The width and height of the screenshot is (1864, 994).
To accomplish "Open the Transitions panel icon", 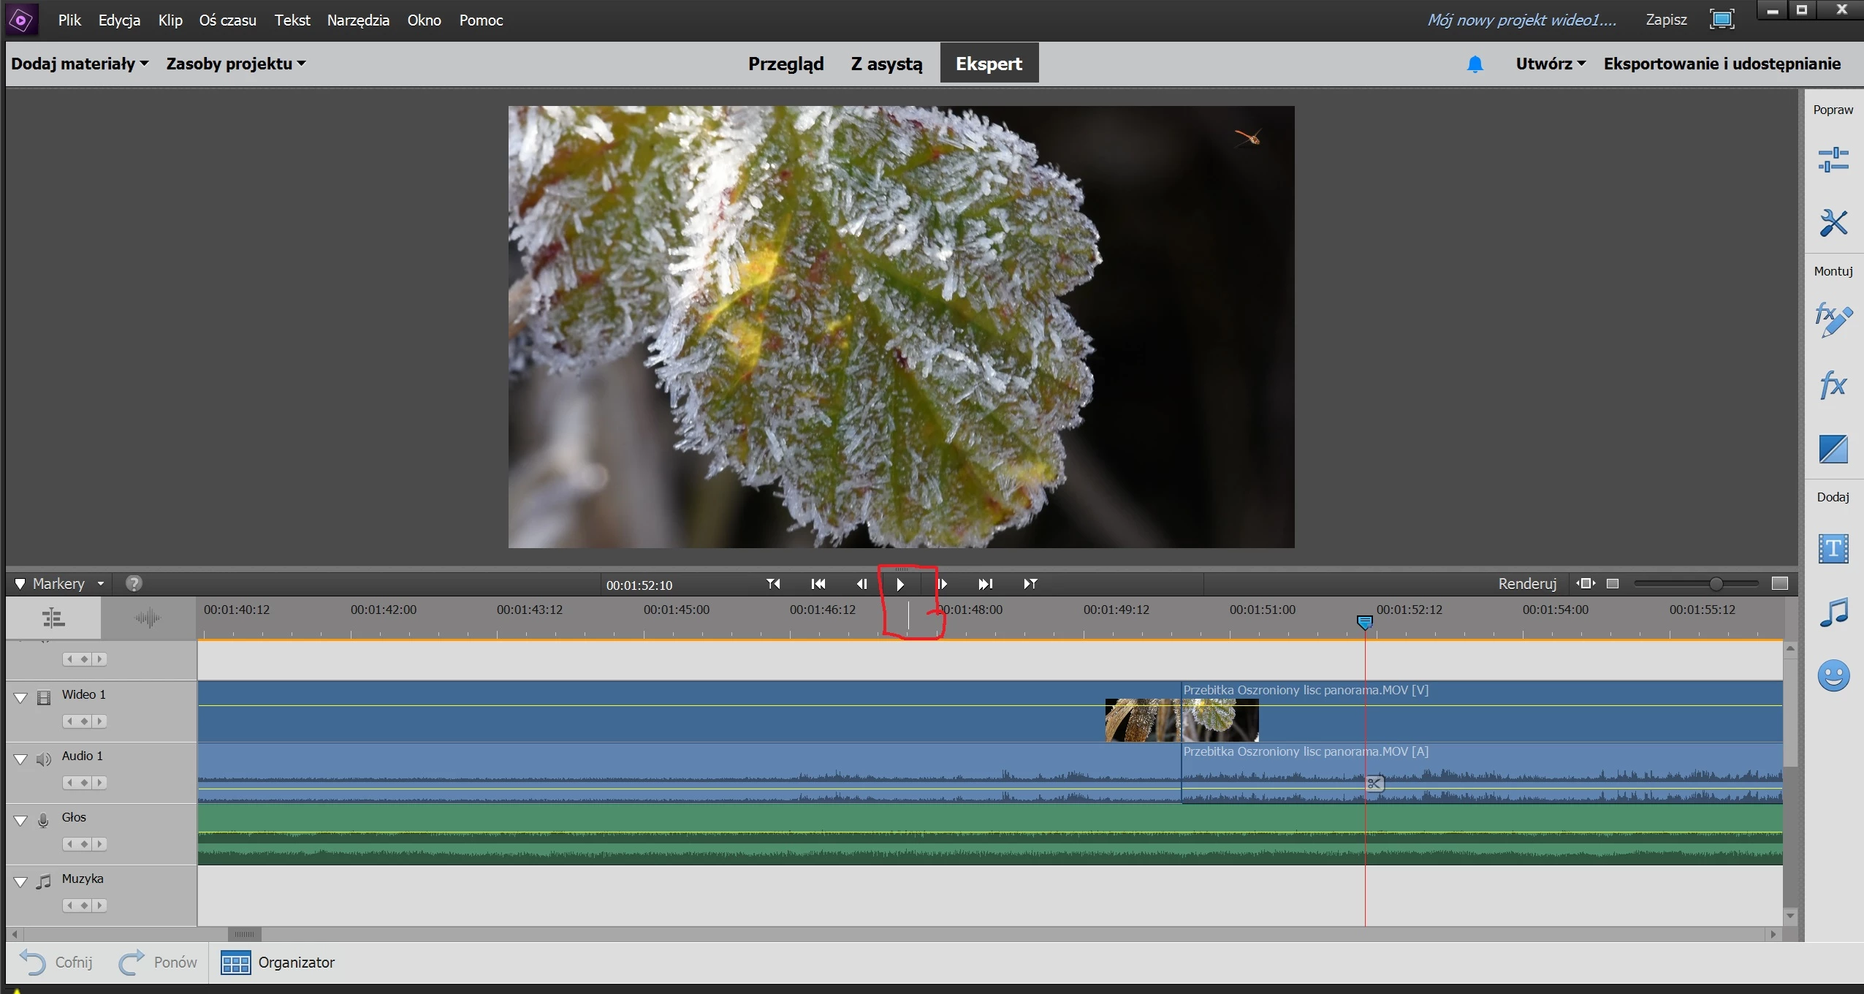I will click(1833, 449).
